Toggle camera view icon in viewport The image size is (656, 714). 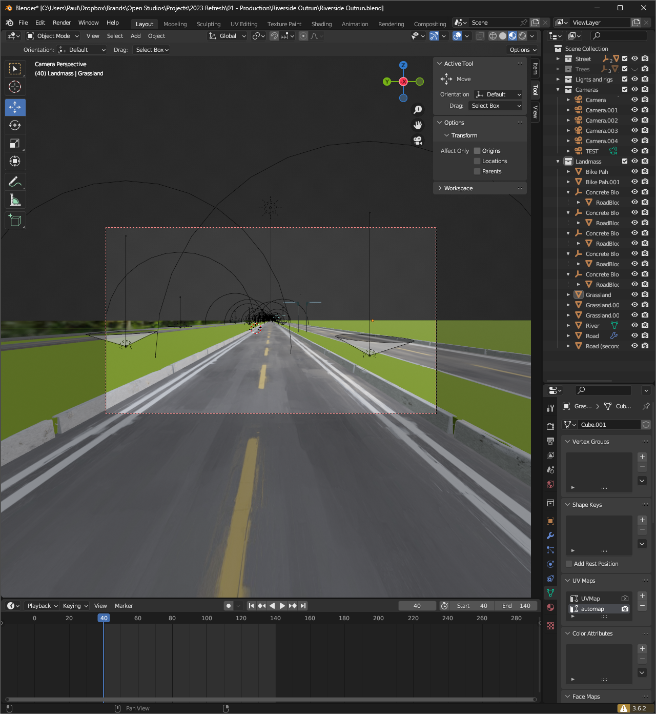[418, 141]
